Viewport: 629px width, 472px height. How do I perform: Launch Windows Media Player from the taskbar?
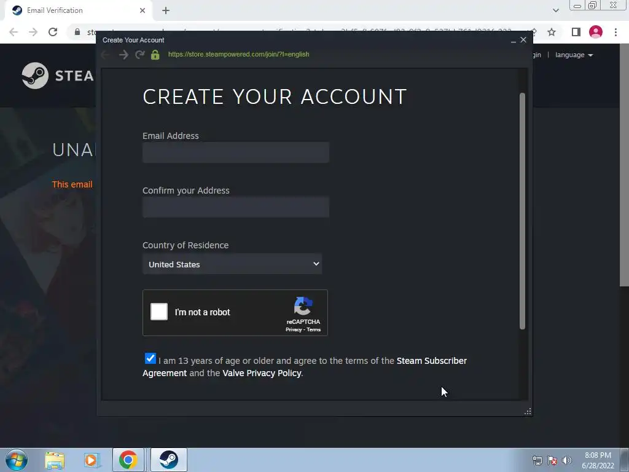click(x=92, y=460)
